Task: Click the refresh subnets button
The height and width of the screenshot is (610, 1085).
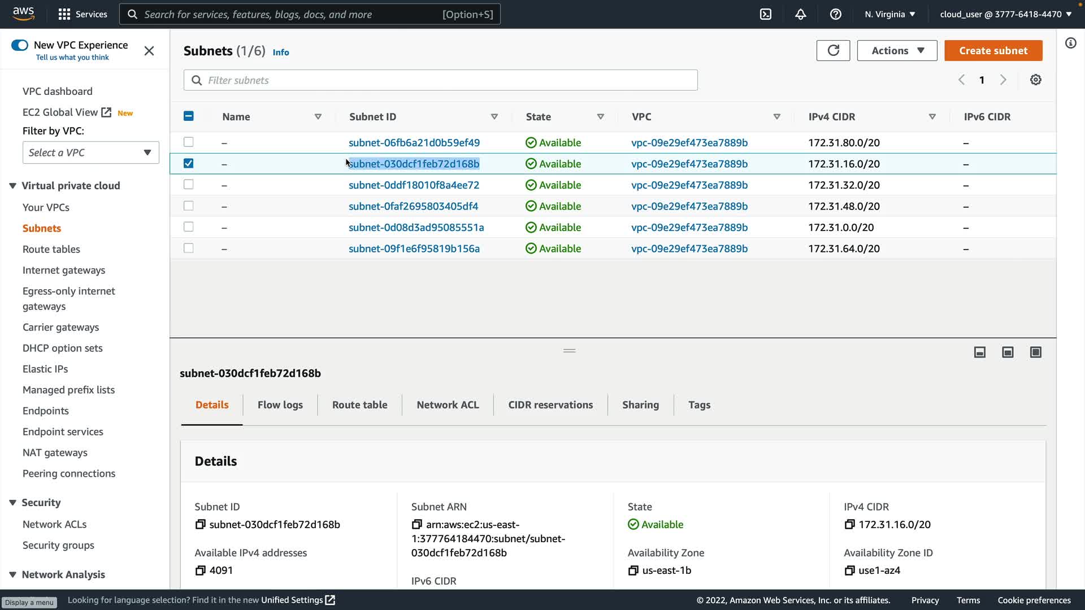Action: tap(833, 50)
